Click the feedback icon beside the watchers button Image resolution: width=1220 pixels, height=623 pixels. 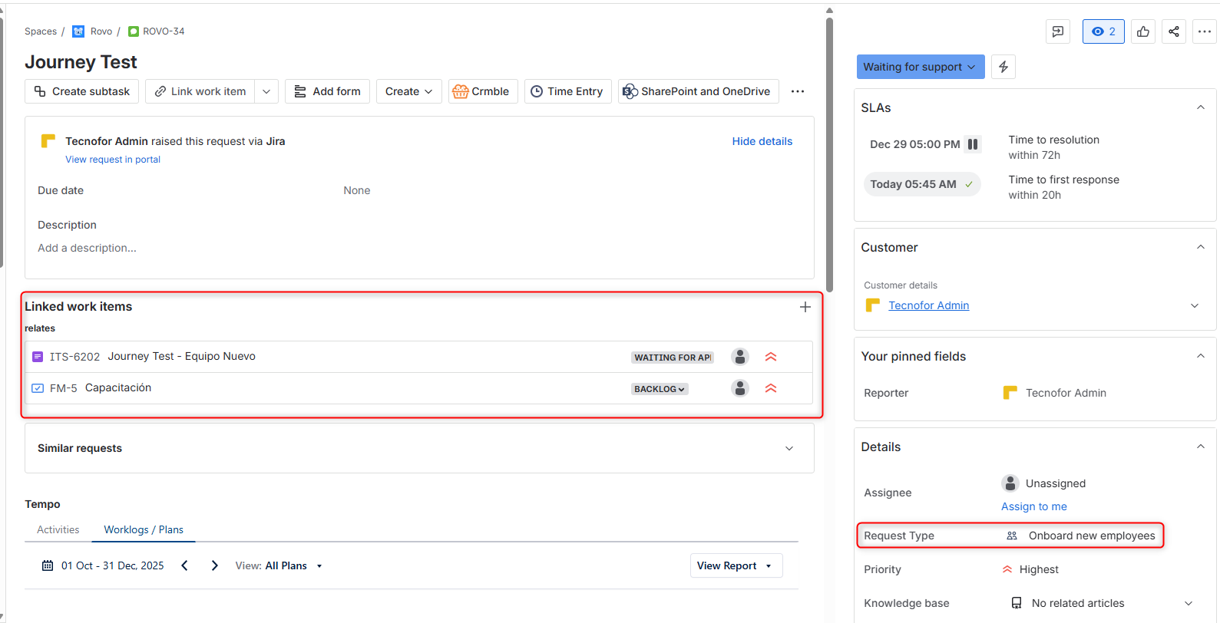click(x=1057, y=31)
